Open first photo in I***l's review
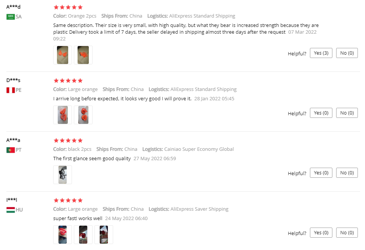365x250 pixels. point(63,235)
